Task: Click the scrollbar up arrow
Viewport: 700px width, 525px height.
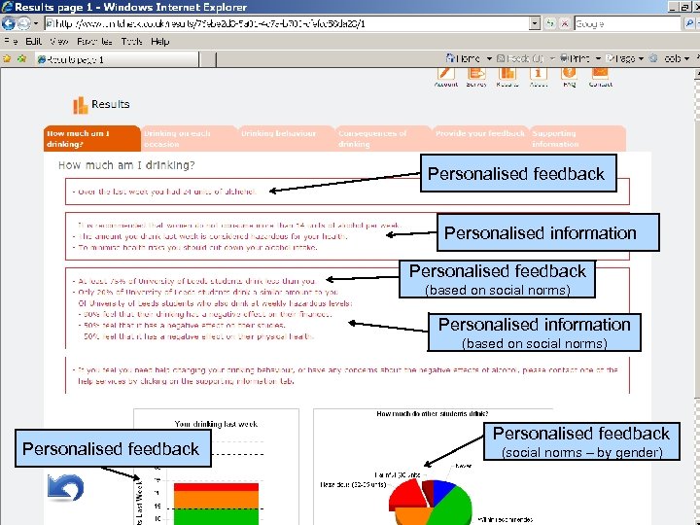Action: click(x=696, y=75)
